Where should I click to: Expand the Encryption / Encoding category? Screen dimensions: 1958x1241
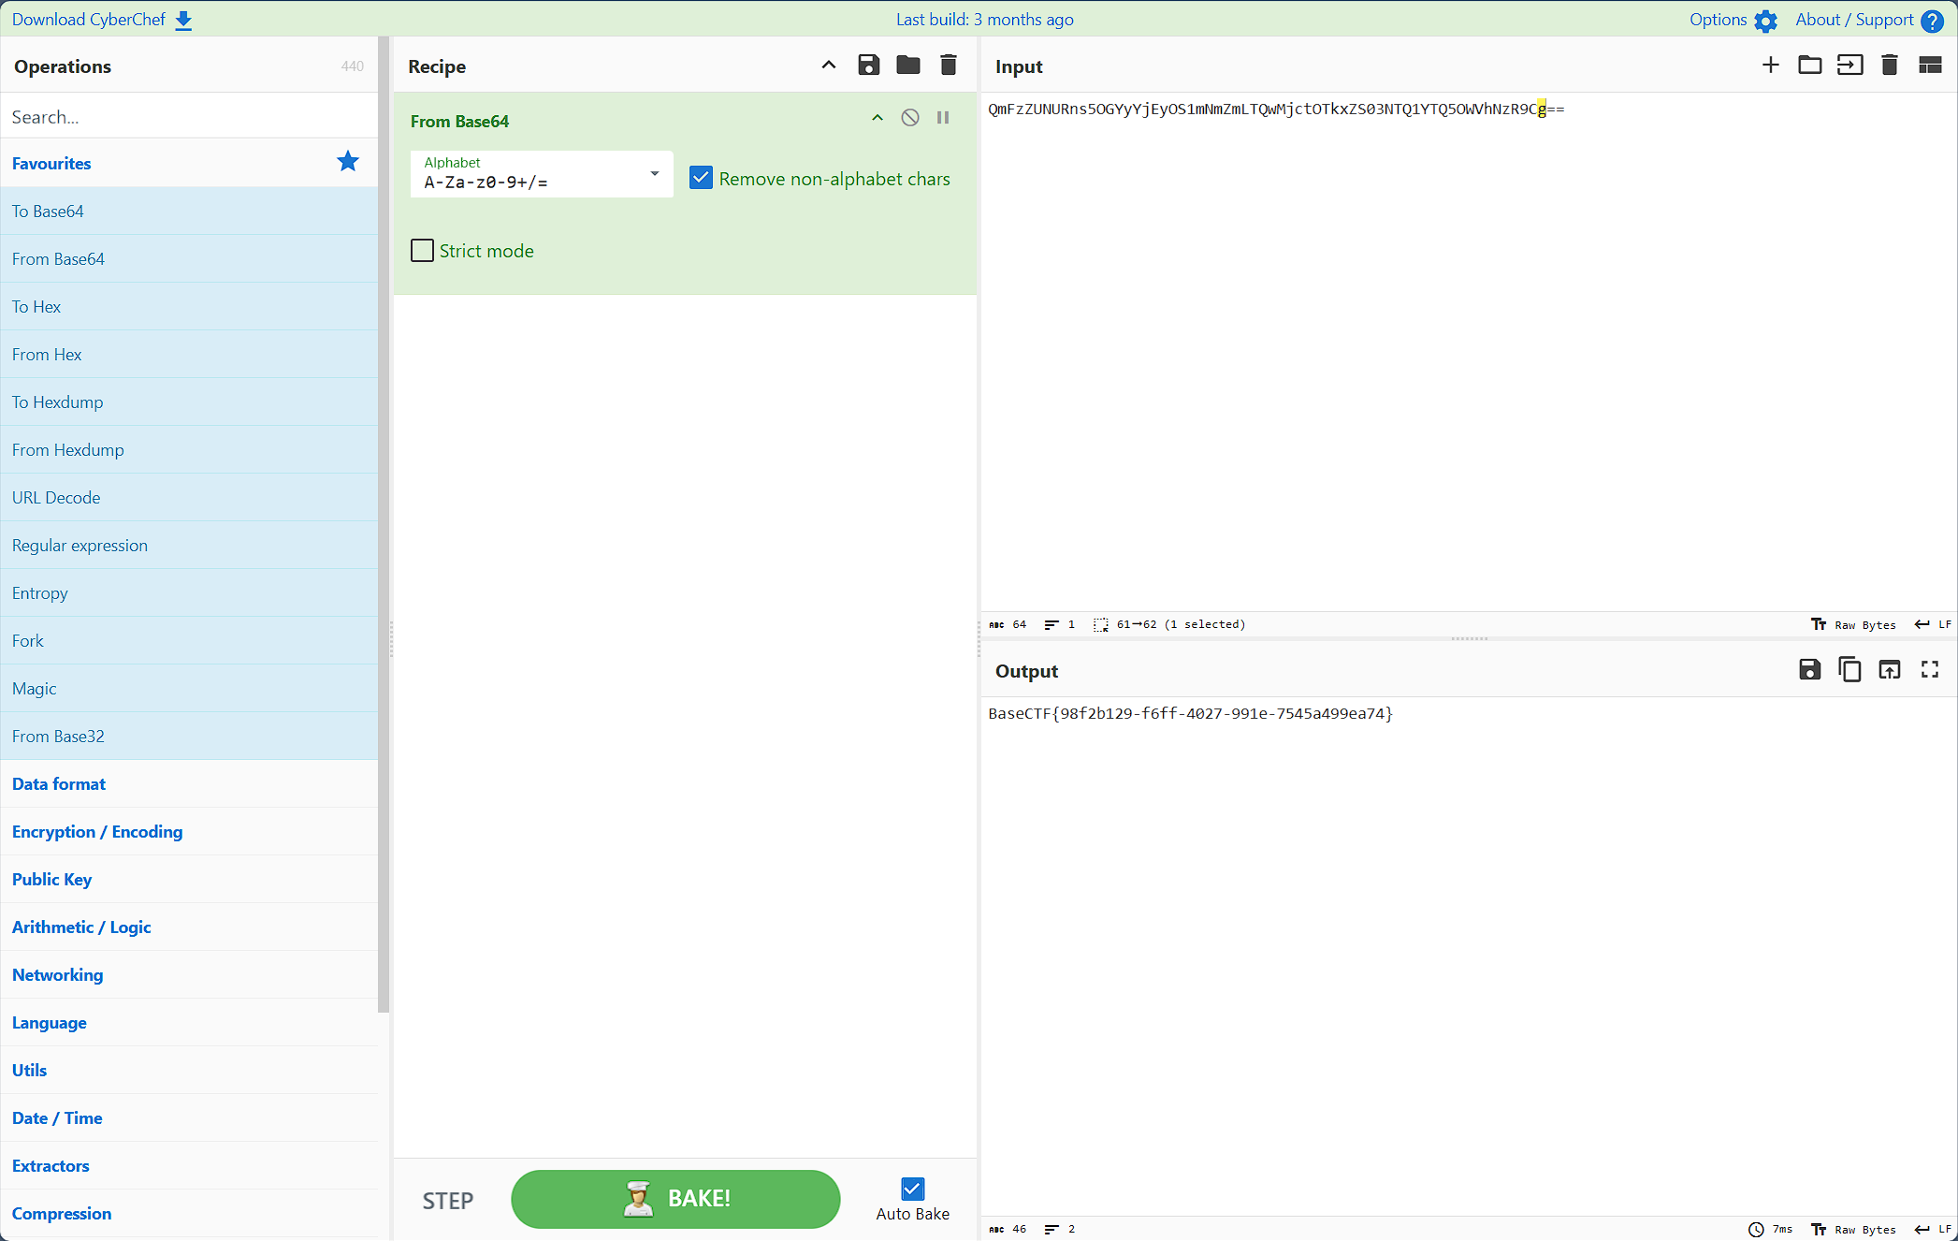coord(189,831)
